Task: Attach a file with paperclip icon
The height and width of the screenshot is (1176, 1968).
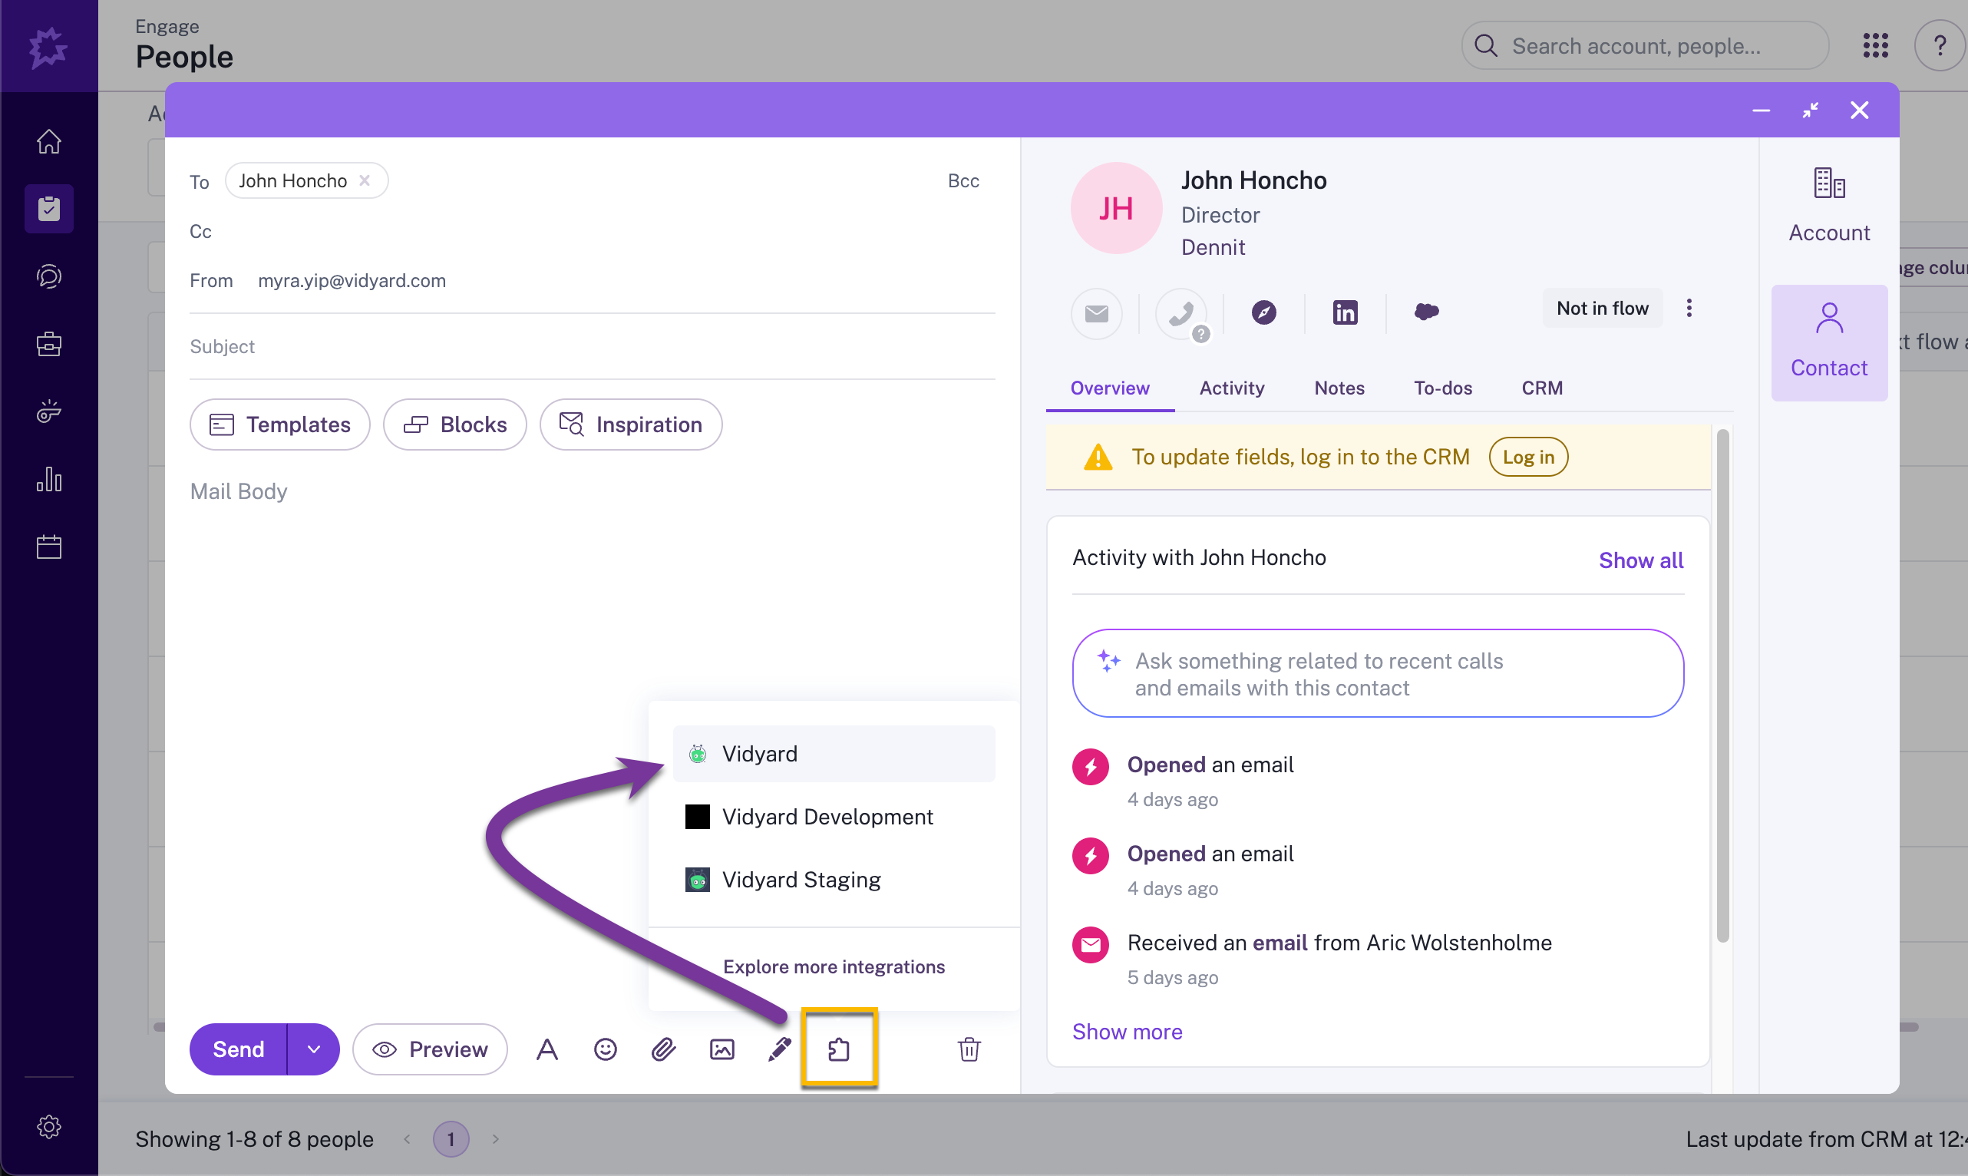Action: click(x=663, y=1049)
